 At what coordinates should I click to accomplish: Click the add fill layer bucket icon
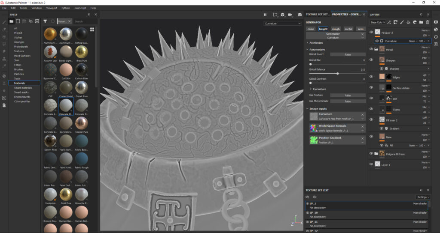pos(409,22)
